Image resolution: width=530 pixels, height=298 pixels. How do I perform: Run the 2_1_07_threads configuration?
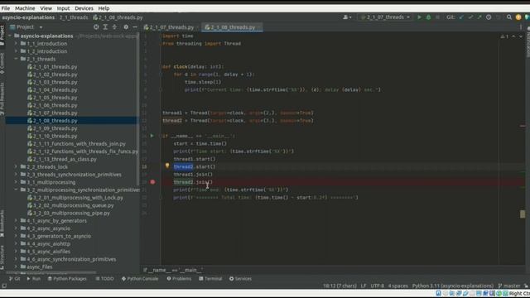[x=419, y=17]
